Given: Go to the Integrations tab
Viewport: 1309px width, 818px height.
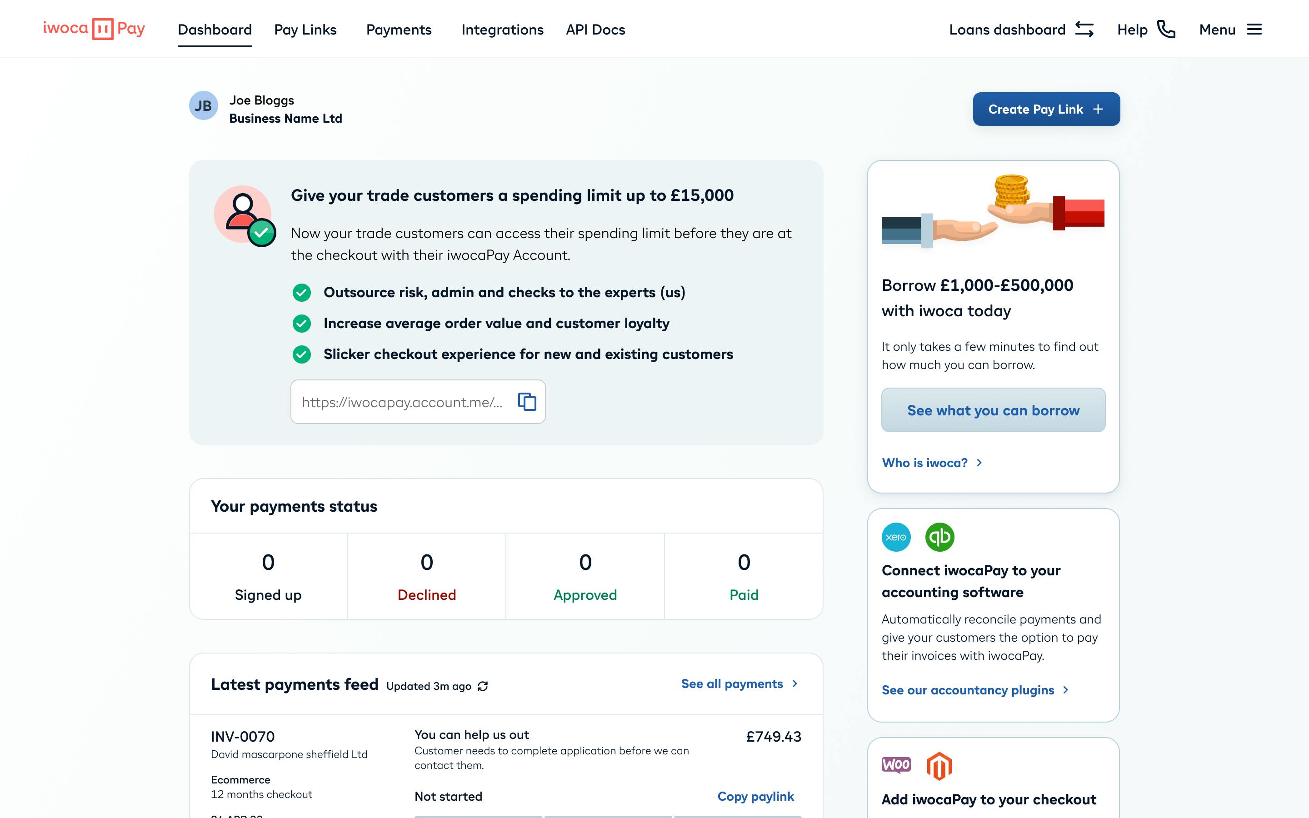Looking at the screenshot, I should (502, 30).
